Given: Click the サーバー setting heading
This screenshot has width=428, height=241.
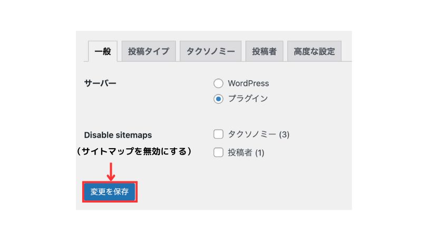Looking at the screenshot, I should [x=100, y=83].
